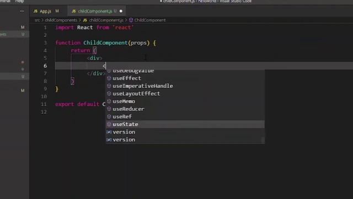Choose useLayoutEffect from the suggestion list
This screenshot has height=199, width=353.
185,93
